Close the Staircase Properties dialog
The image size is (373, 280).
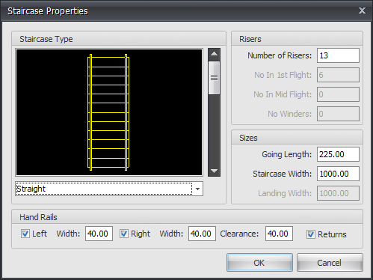click(x=362, y=10)
